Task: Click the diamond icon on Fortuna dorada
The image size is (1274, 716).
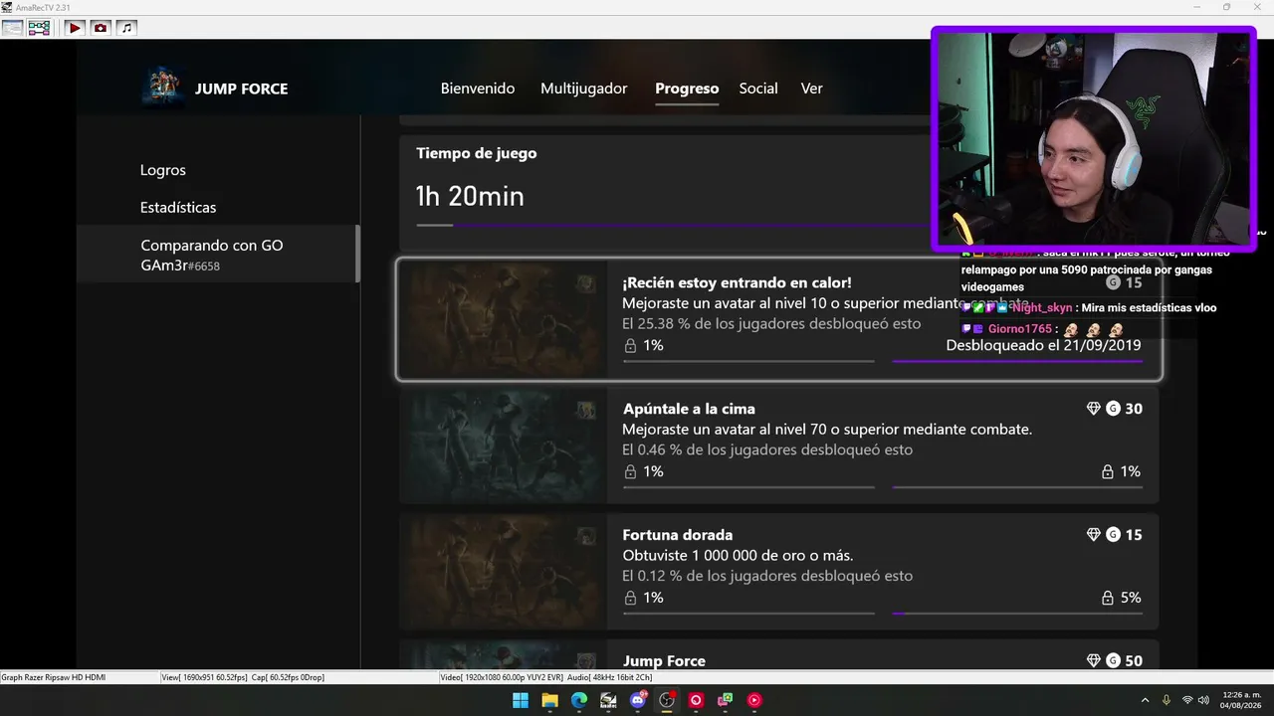Action: tap(1094, 535)
